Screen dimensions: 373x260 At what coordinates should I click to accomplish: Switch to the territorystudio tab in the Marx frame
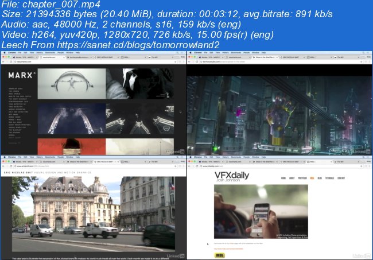click(x=79, y=57)
